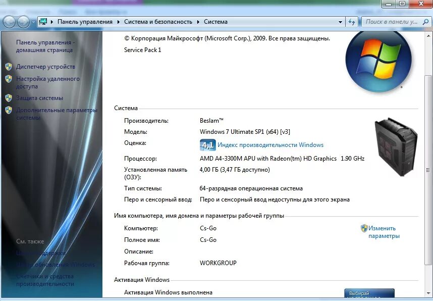Expand arrow before Панель управления breadcrumb
The width and height of the screenshot is (433, 301).
coord(52,22)
